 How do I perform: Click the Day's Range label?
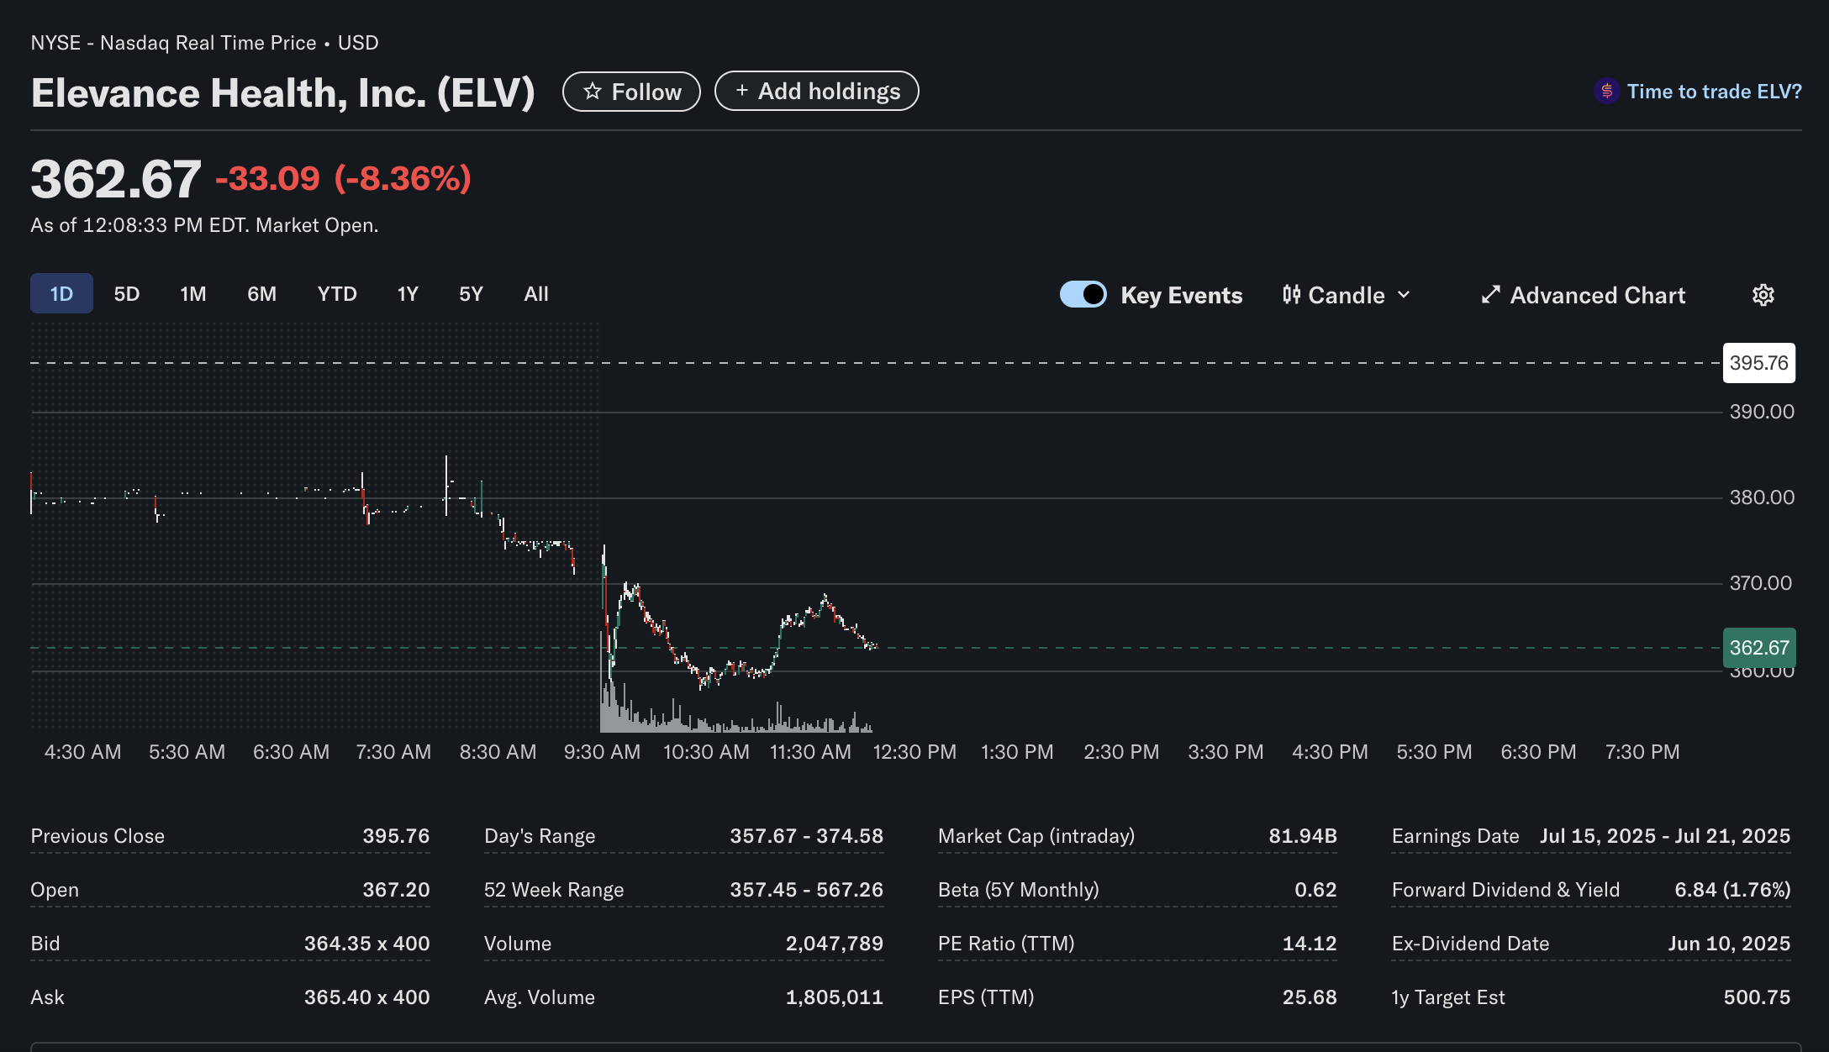(x=540, y=836)
